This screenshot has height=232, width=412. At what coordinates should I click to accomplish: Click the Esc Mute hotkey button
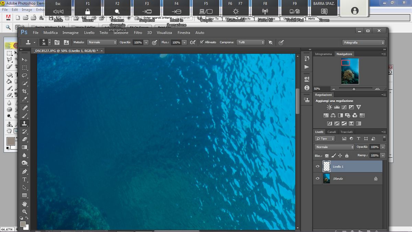58,8
